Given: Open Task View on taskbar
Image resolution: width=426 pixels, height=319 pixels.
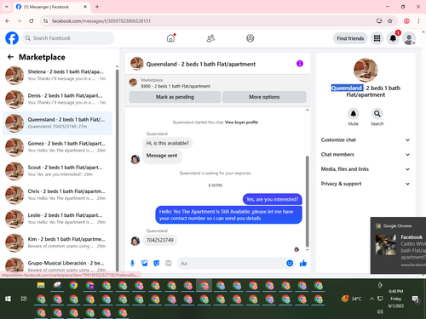Looking at the screenshot, I should point(24,299).
